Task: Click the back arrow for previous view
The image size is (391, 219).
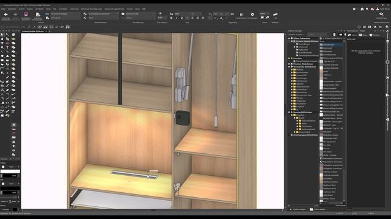Action: [x=5, y=15]
